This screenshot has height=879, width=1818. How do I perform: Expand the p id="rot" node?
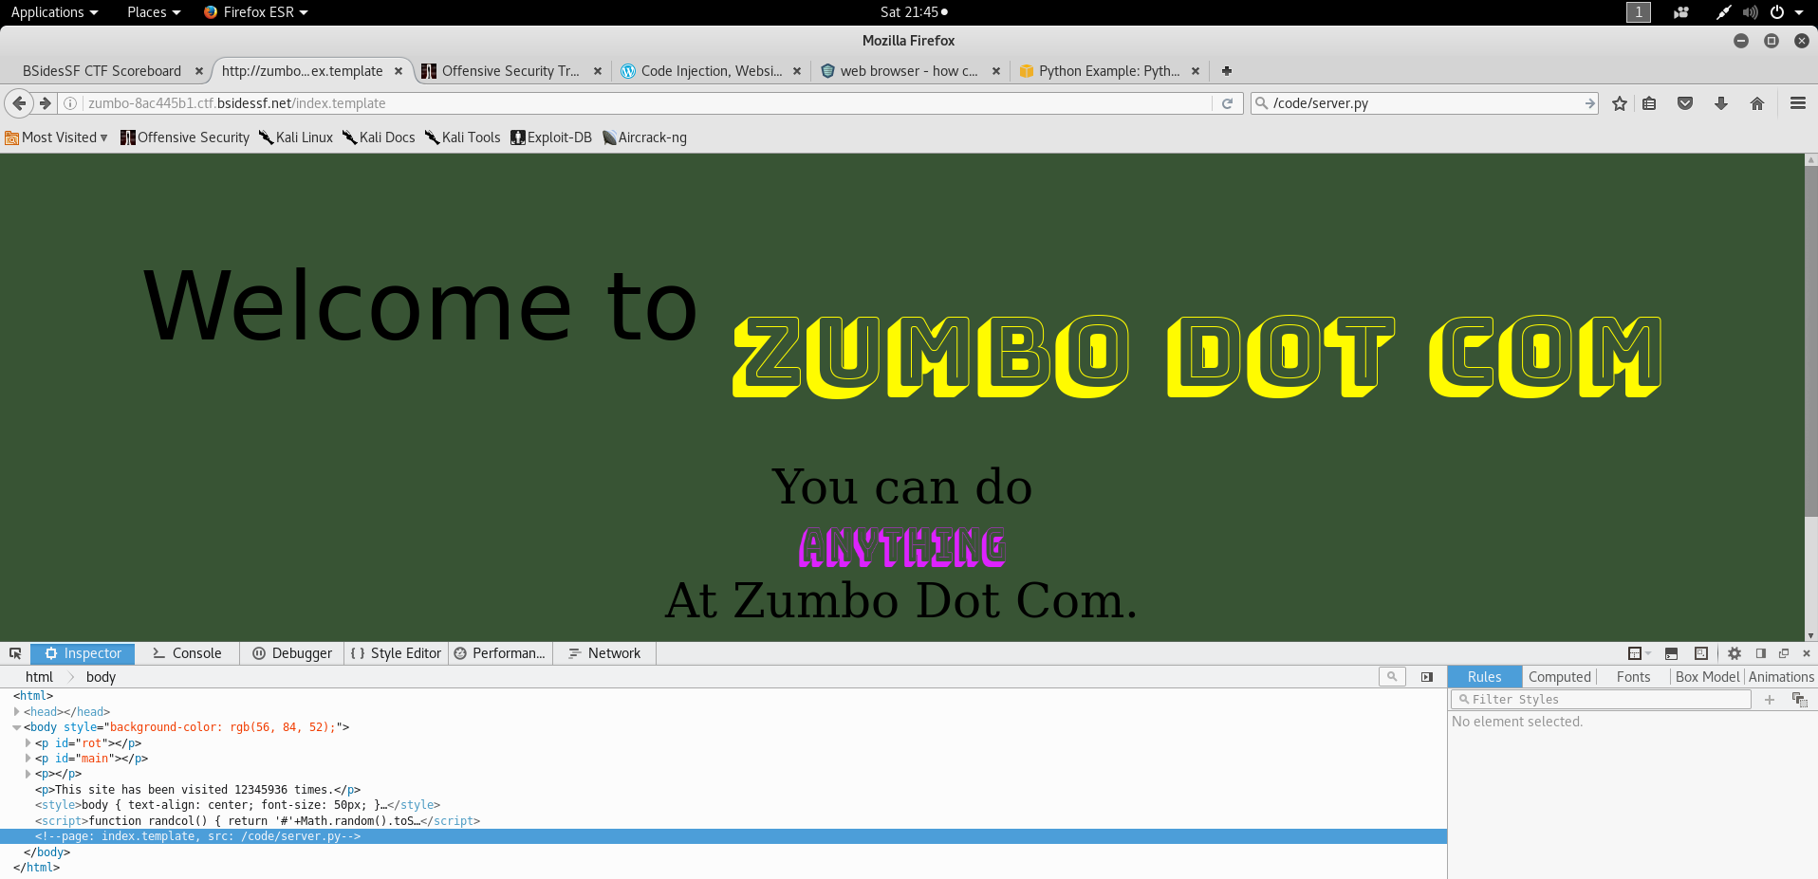tap(28, 742)
